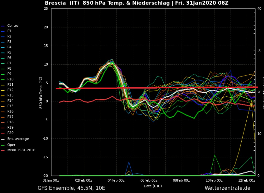This screenshot has height=193, width=264.
Task: Click the "25" temperature axis label
Action: (46, 9)
